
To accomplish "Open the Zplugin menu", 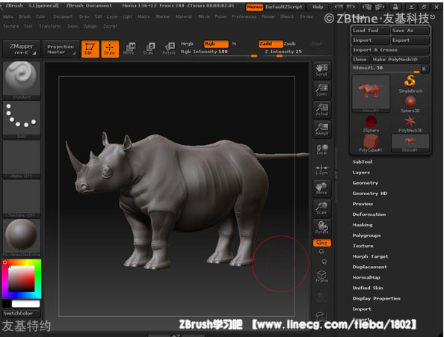I will point(90,26).
